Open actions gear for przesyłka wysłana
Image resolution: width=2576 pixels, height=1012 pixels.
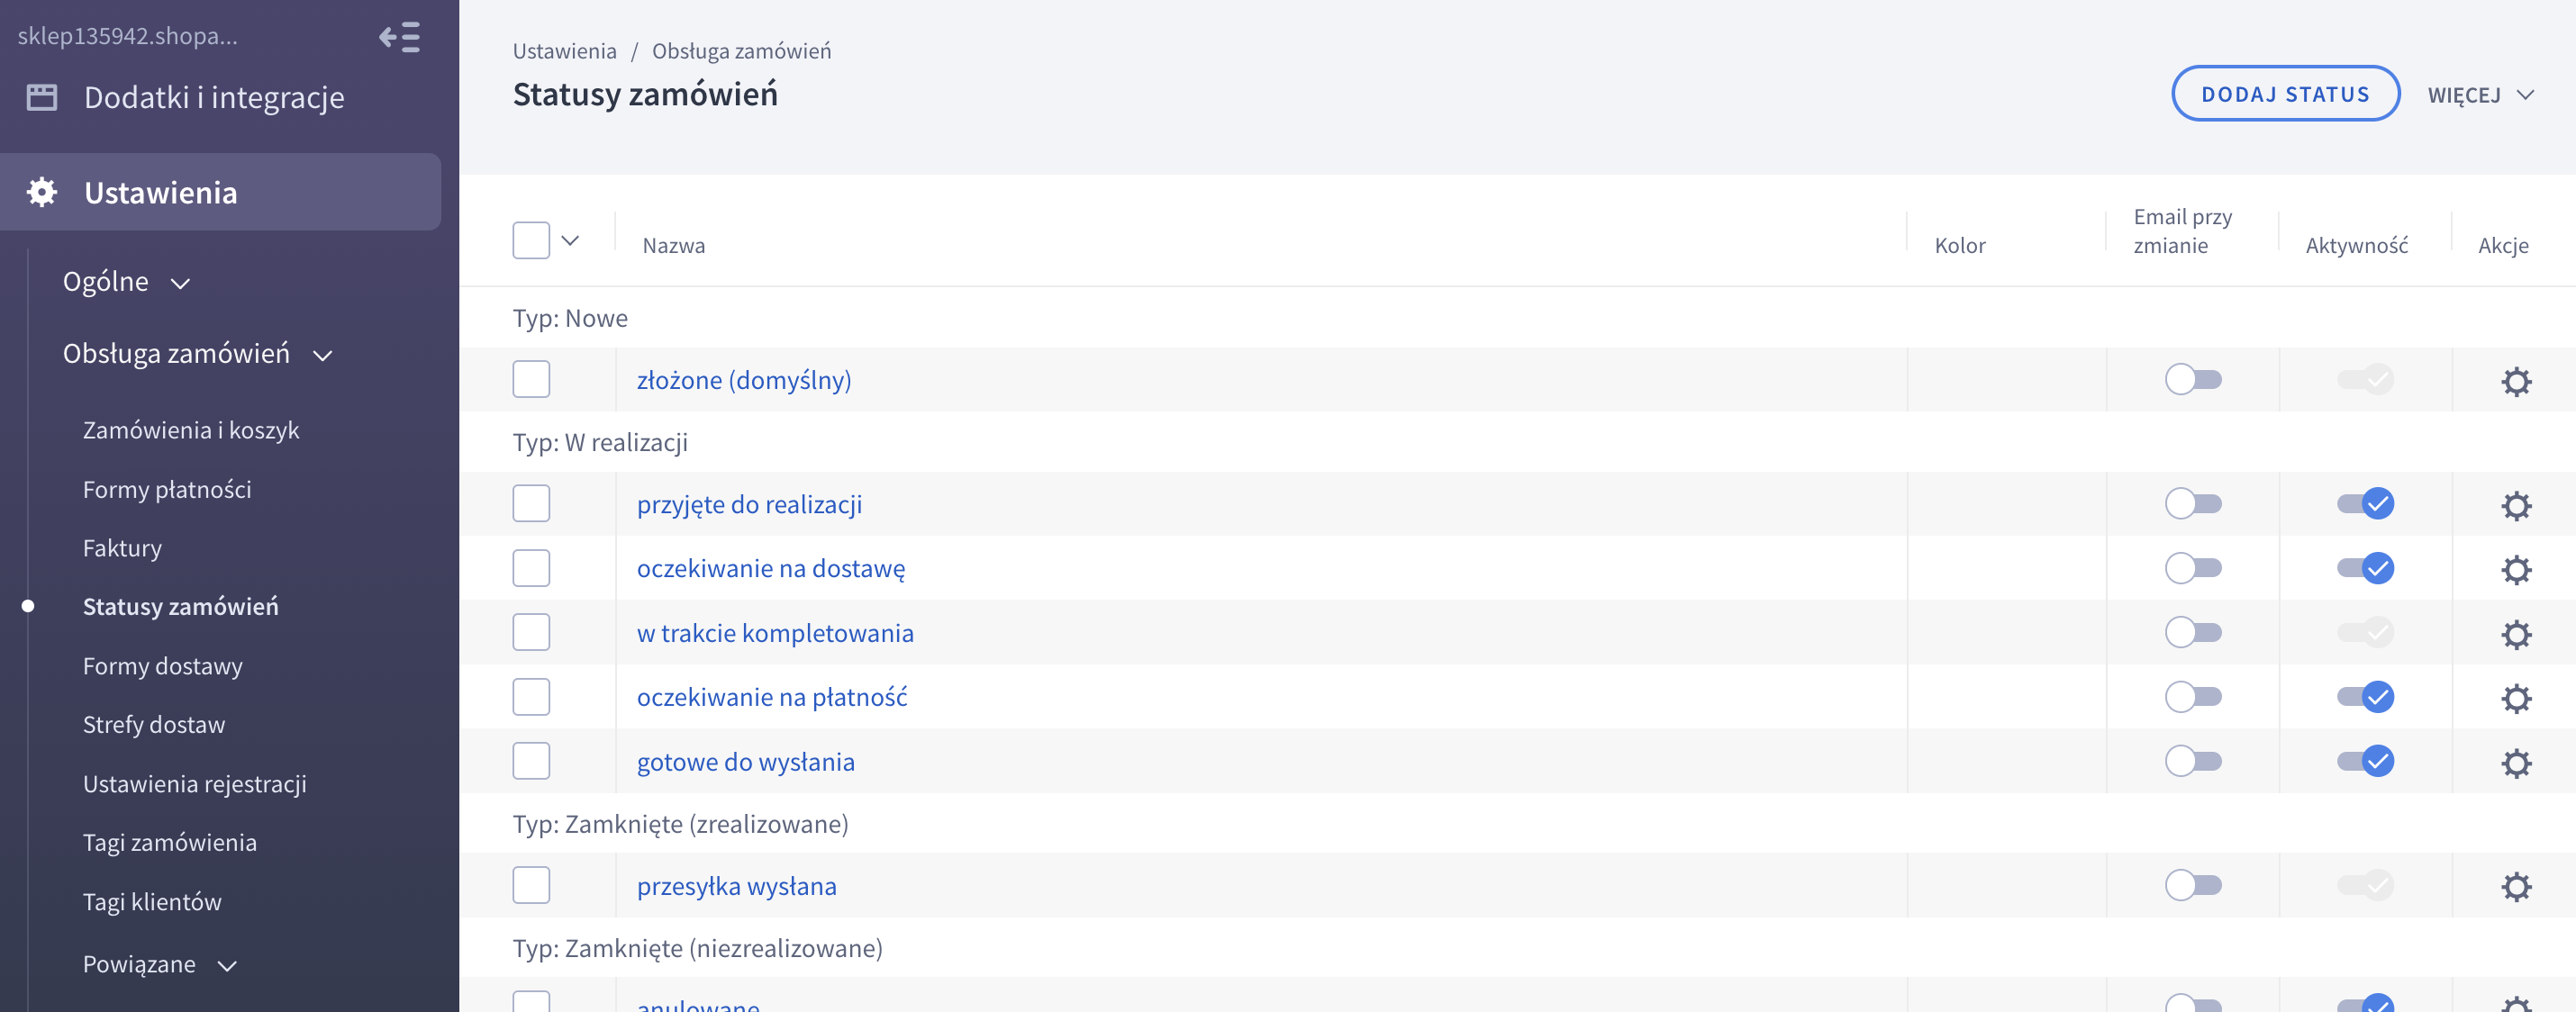coord(2515,886)
